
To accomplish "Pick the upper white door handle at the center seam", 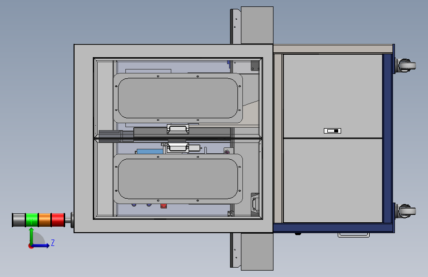I will (178, 129).
